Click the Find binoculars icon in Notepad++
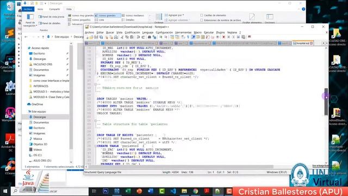This screenshot has width=348, height=196. pyautogui.click(x=149, y=37)
